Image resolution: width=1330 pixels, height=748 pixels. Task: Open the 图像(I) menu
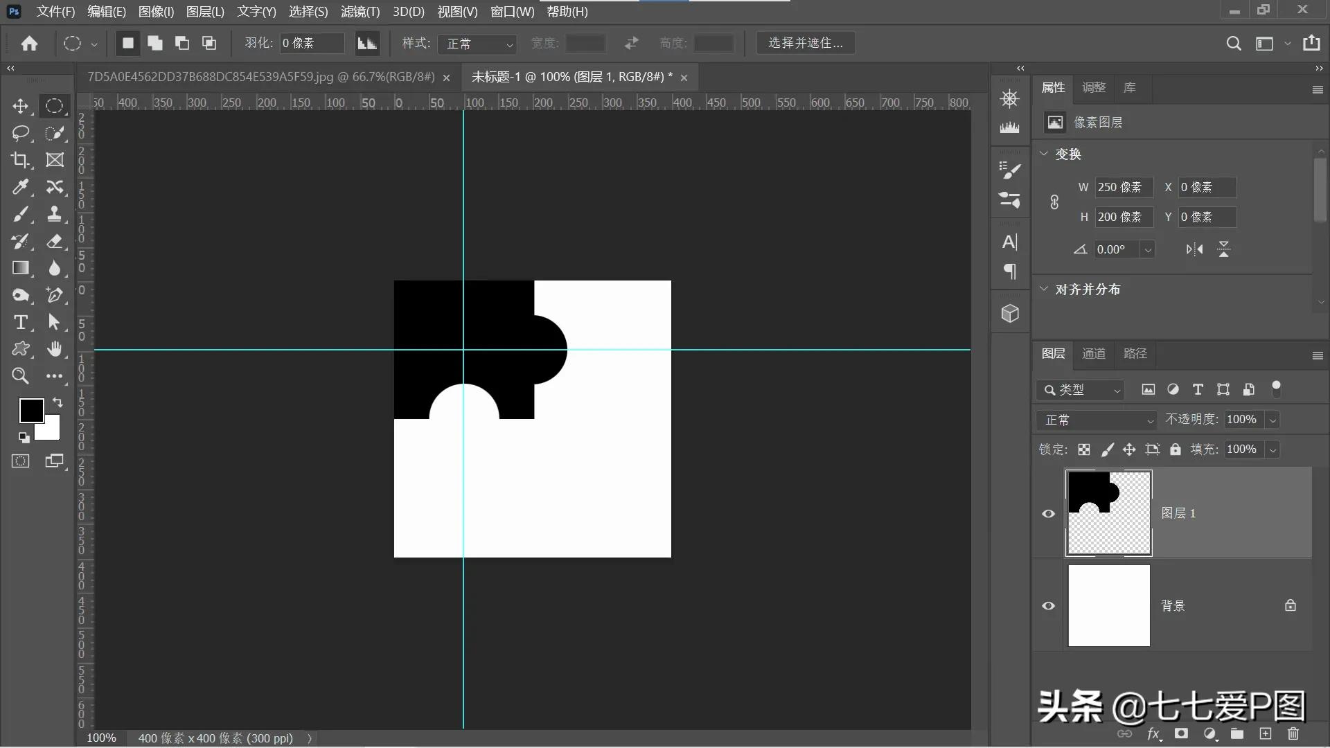pyautogui.click(x=156, y=12)
